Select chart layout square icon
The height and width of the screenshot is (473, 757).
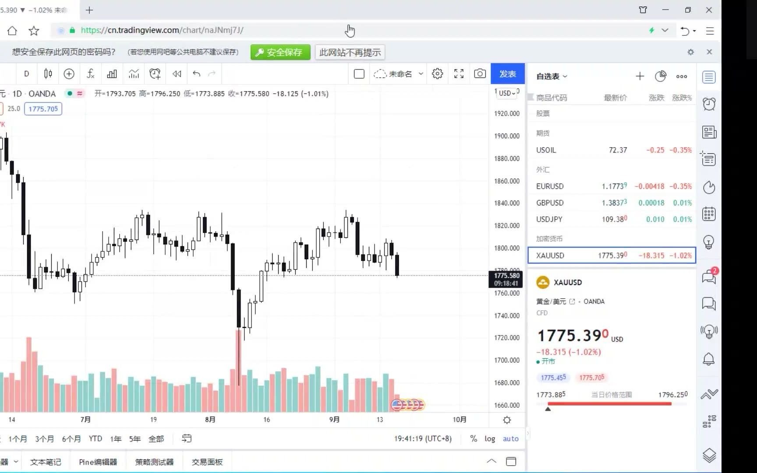(359, 74)
